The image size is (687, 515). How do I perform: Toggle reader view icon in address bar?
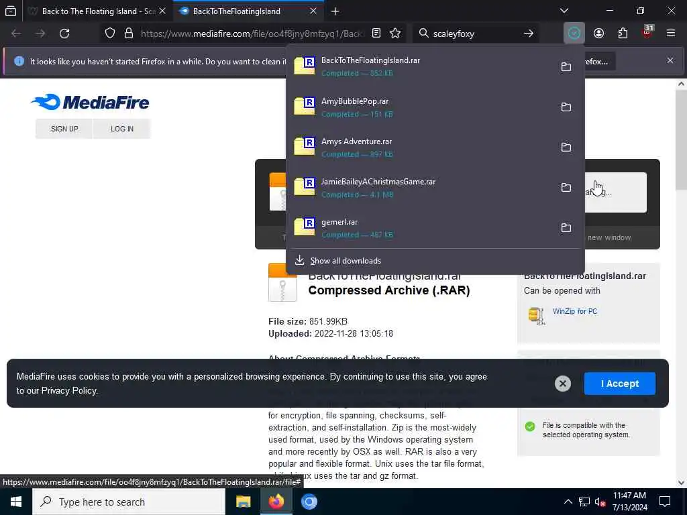376,34
